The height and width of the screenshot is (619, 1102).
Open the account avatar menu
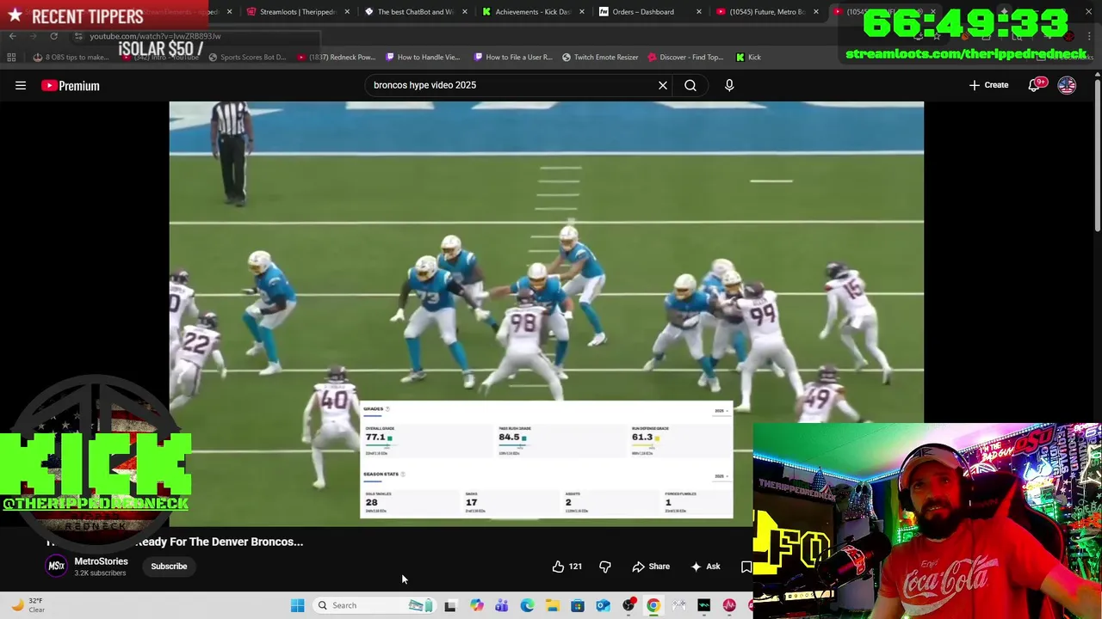coord(1067,85)
